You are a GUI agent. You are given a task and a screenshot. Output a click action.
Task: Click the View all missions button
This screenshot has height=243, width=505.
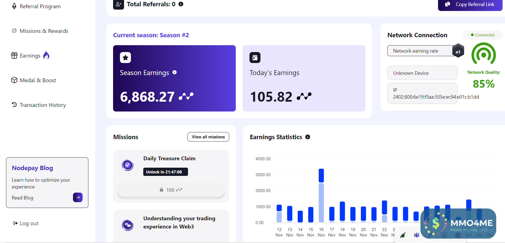208,137
